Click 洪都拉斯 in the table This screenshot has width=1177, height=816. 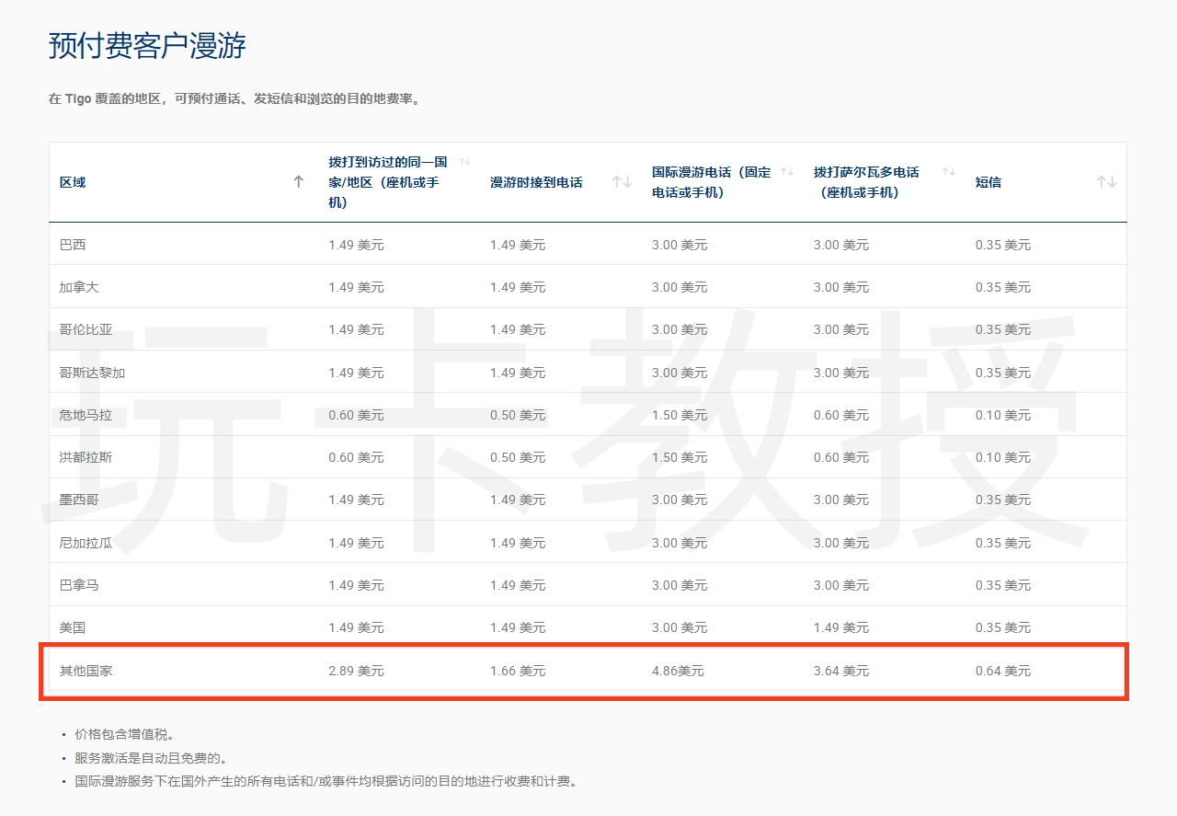click(86, 457)
